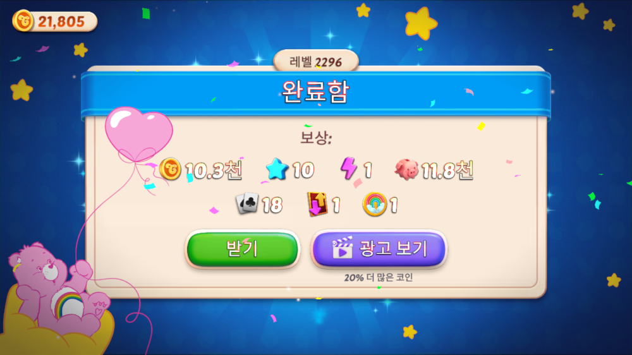This screenshot has width=632, height=355.
Task: Click the gold coin reward icon
Action: click(170, 169)
